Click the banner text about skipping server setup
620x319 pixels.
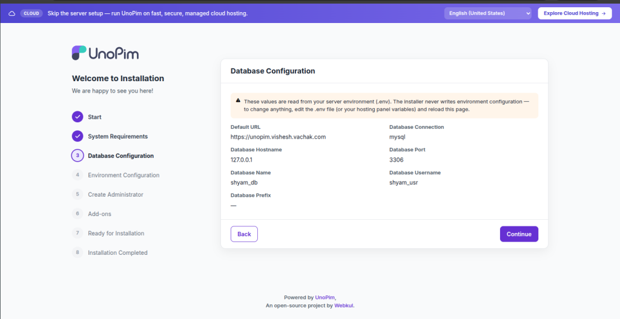pos(148,13)
